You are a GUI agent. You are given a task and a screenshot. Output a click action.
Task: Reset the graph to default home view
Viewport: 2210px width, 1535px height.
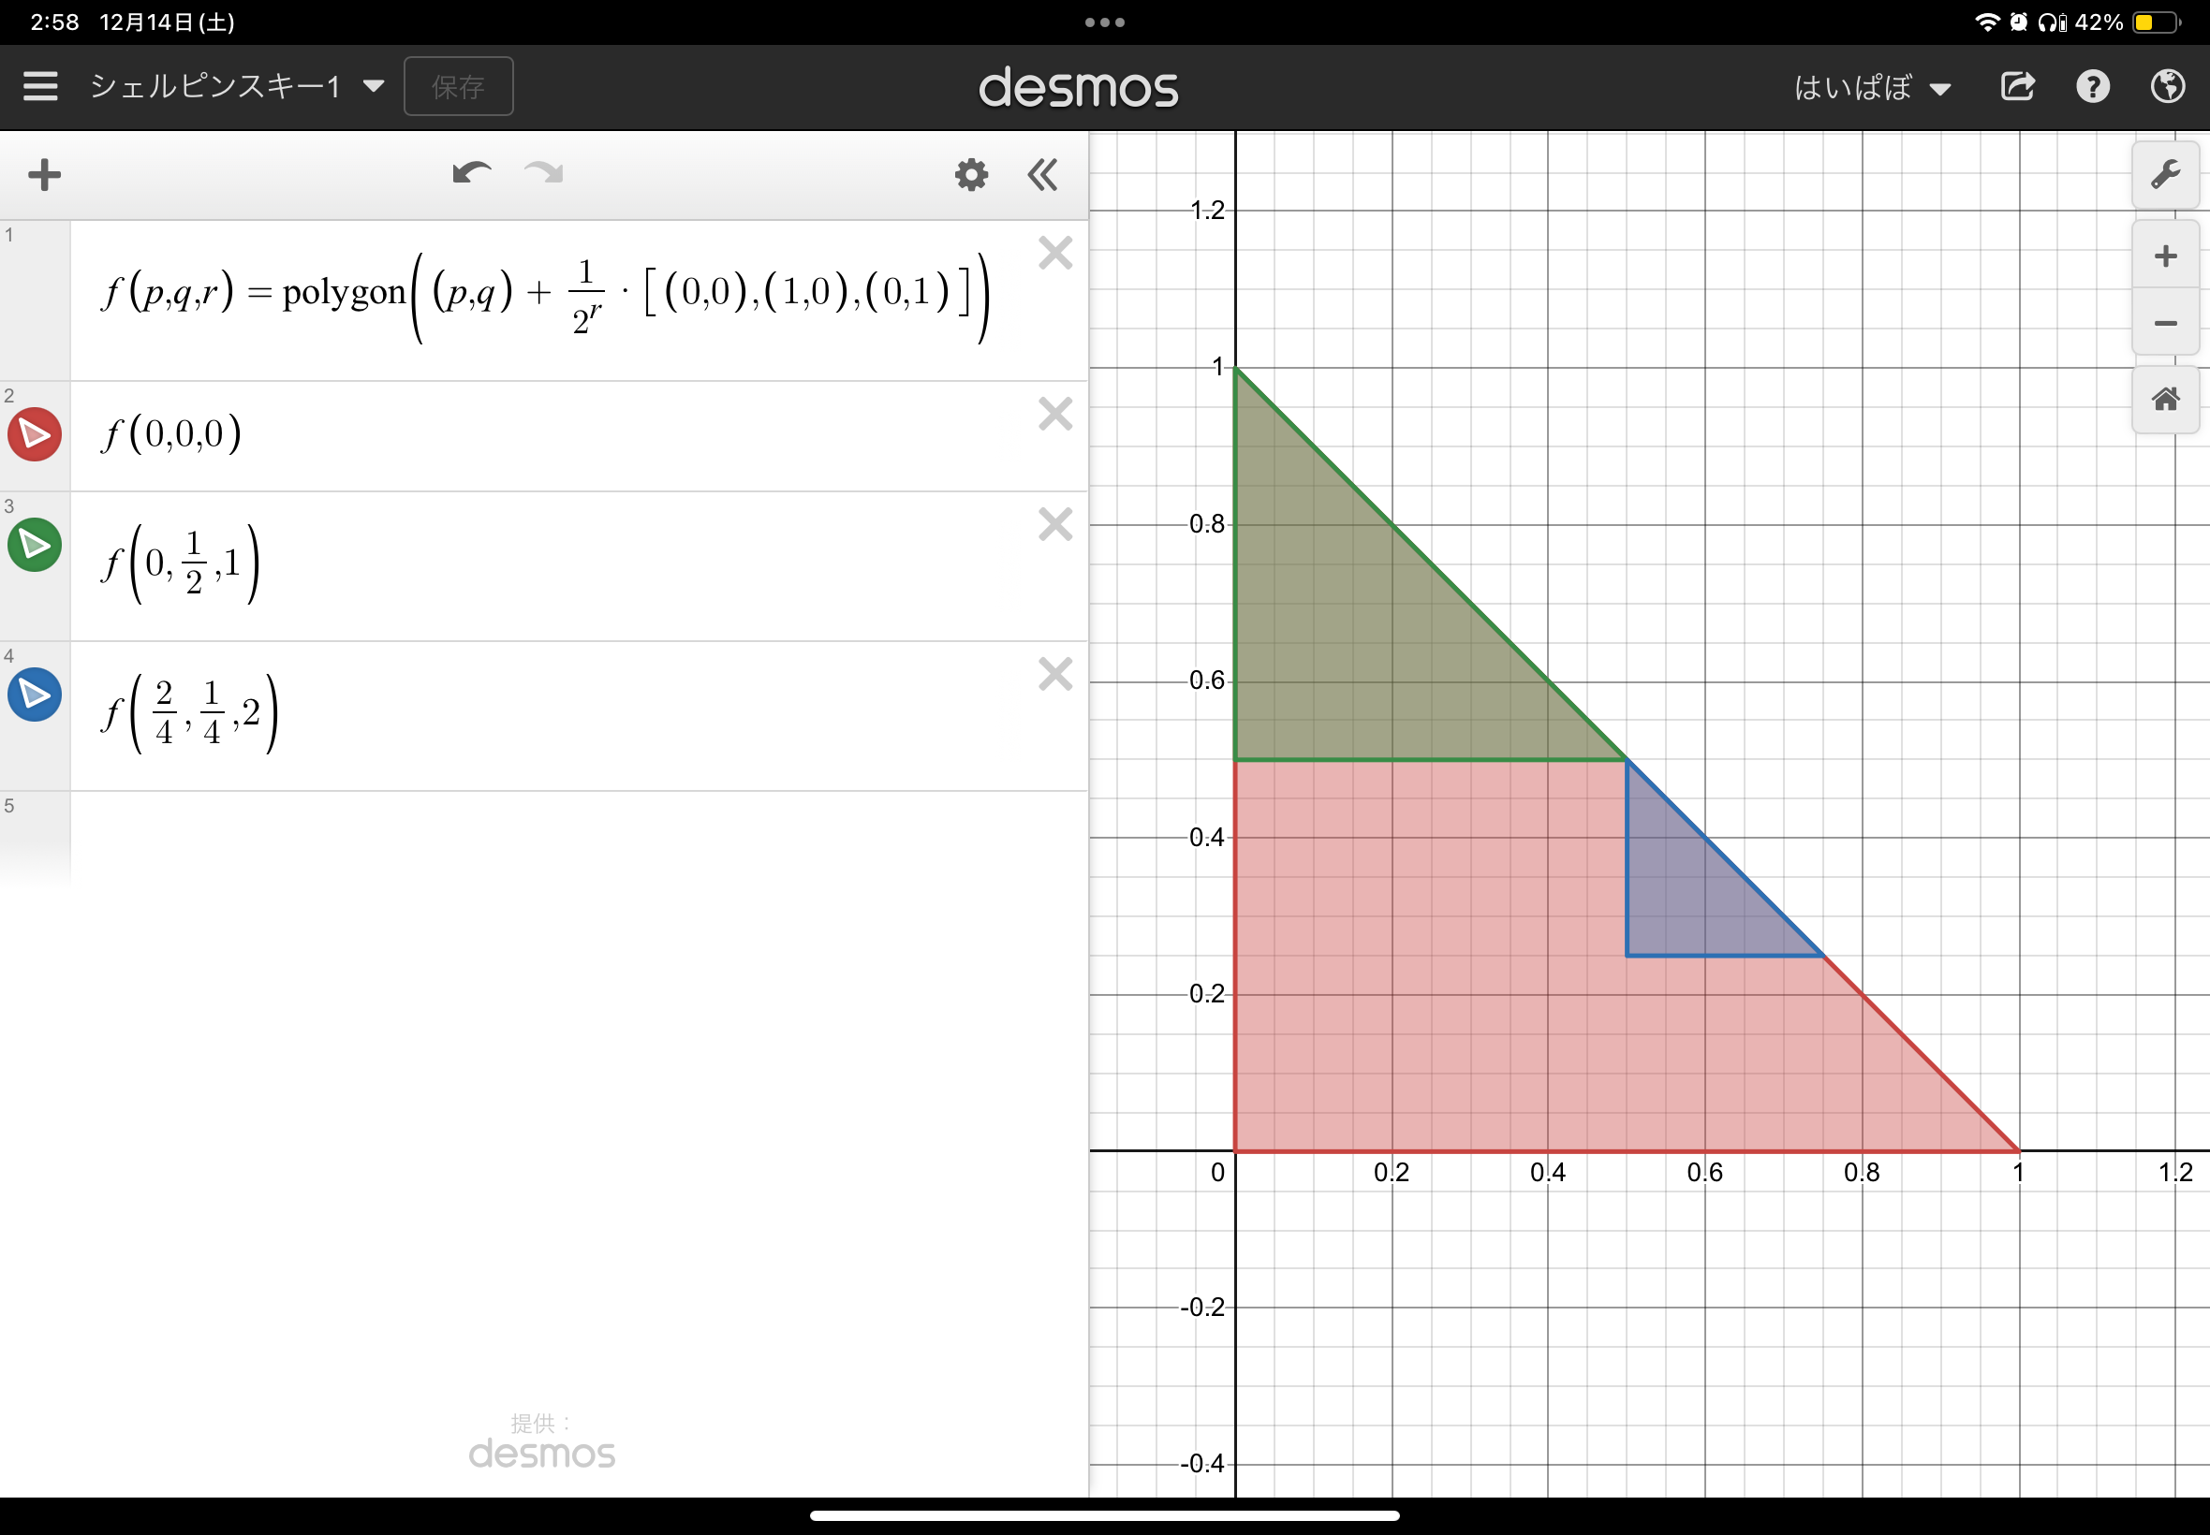2166,398
